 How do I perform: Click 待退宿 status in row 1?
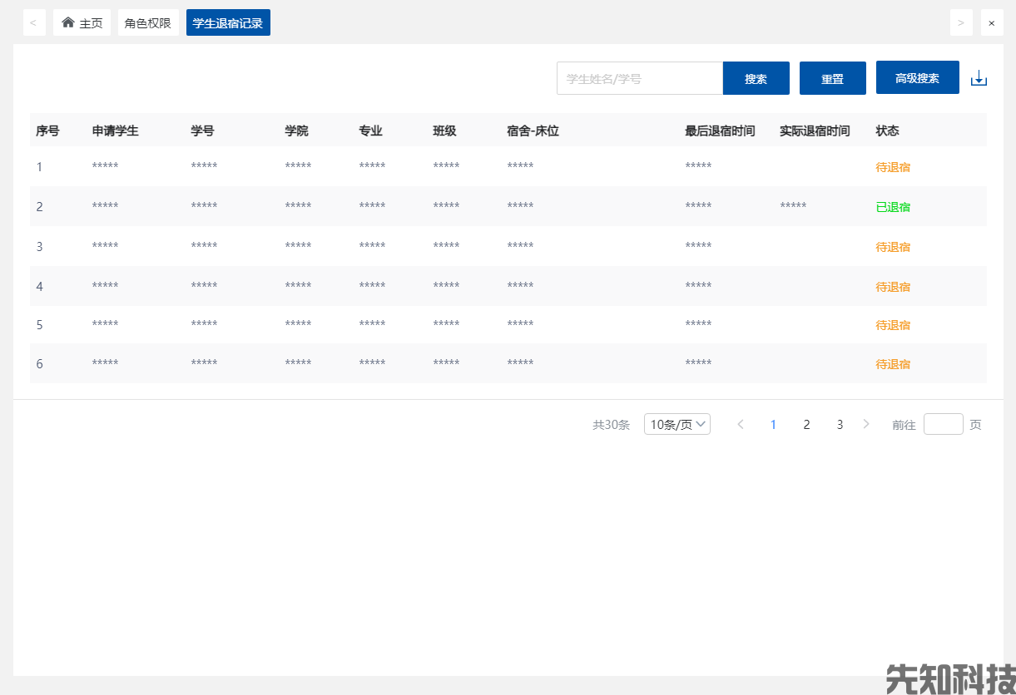click(893, 167)
